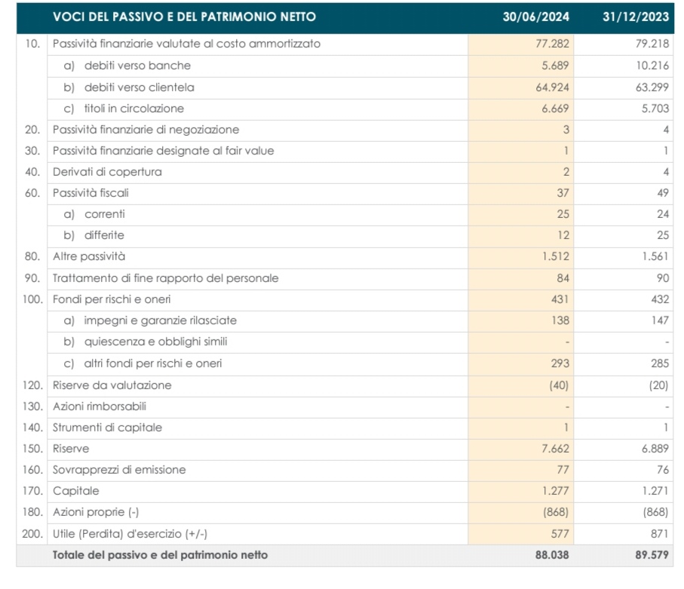Select Passività fiscali 30/06/2024 value 37
684x589 pixels.
563,193
